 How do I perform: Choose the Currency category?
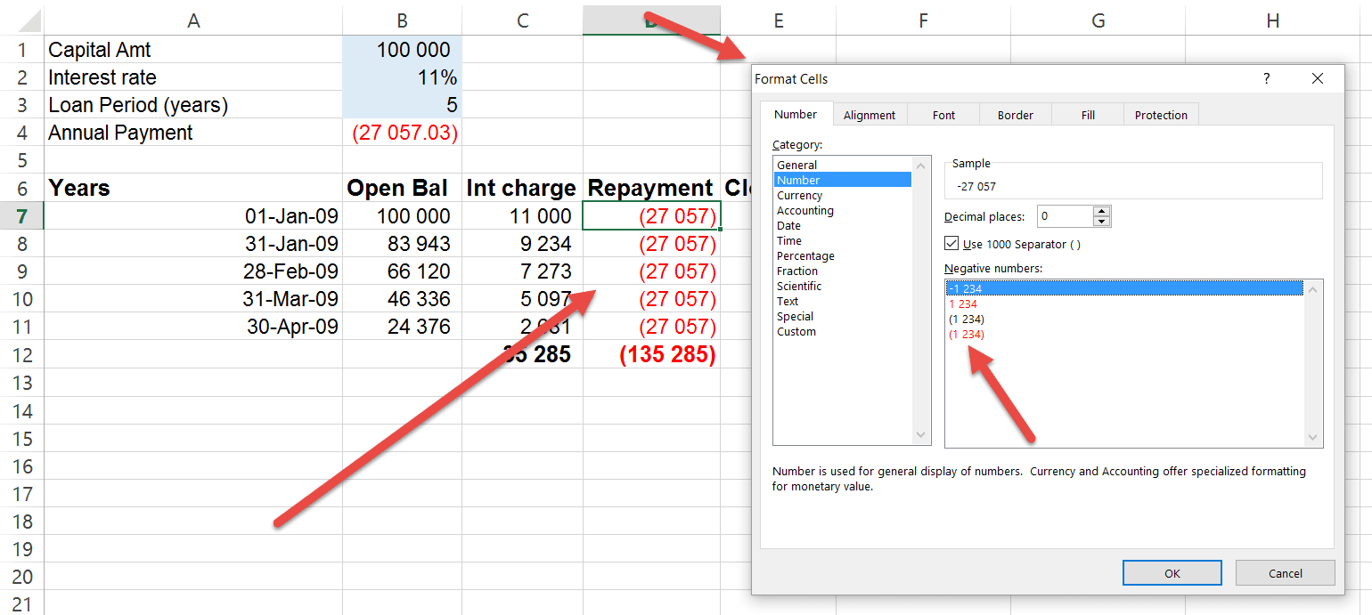[x=842, y=195]
